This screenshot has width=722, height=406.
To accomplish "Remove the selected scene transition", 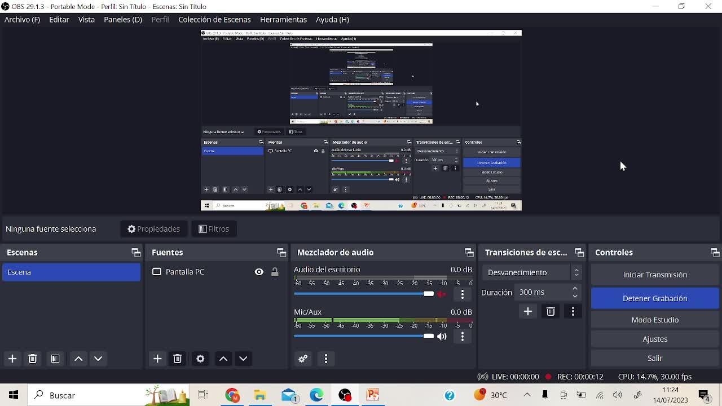I will (x=551, y=311).
